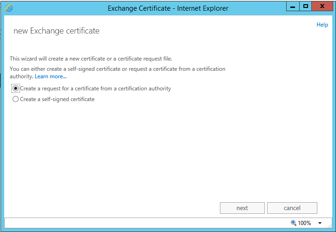Click the zoom magnifier icon in status bar
This screenshot has height=232, width=336.
coord(293,223)
